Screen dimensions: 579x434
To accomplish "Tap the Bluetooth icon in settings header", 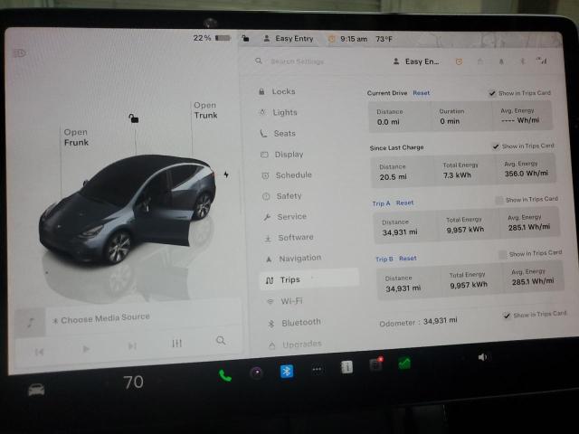I will coord(522,61).
